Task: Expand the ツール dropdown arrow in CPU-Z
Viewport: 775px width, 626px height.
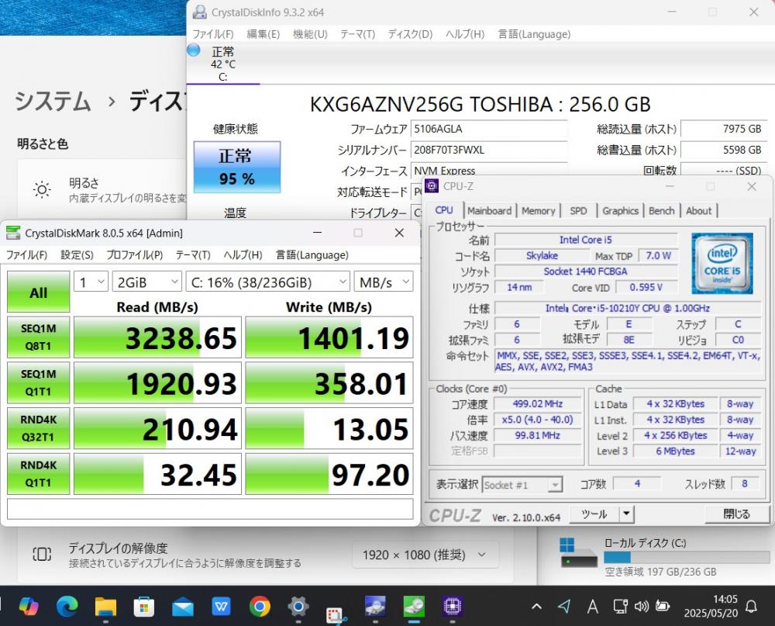Action: pyautogui.click(x=626, y=514)
